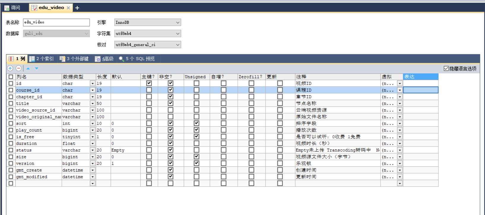Open data type dropdown for sort row
The height and width of the screenshot is (215, 485).
(x=93, y=123)
